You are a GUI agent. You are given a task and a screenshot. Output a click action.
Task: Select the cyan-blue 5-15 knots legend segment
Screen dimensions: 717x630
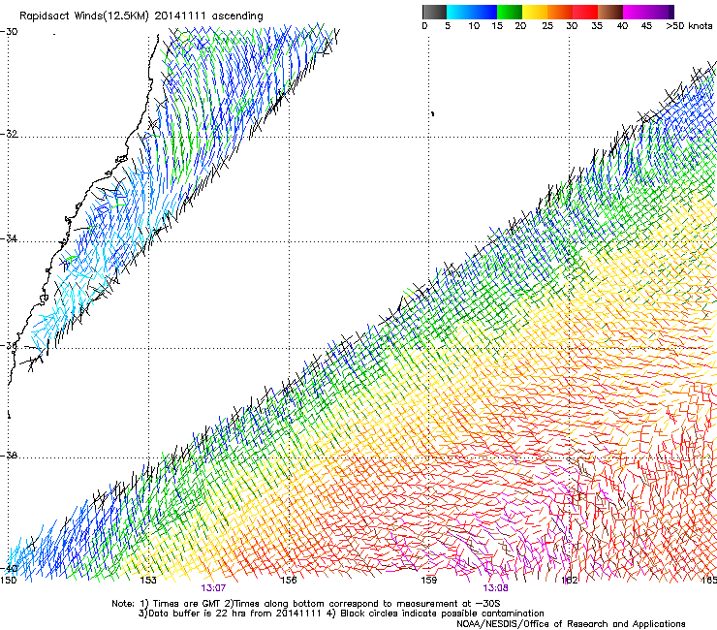(x=472, y=12)
